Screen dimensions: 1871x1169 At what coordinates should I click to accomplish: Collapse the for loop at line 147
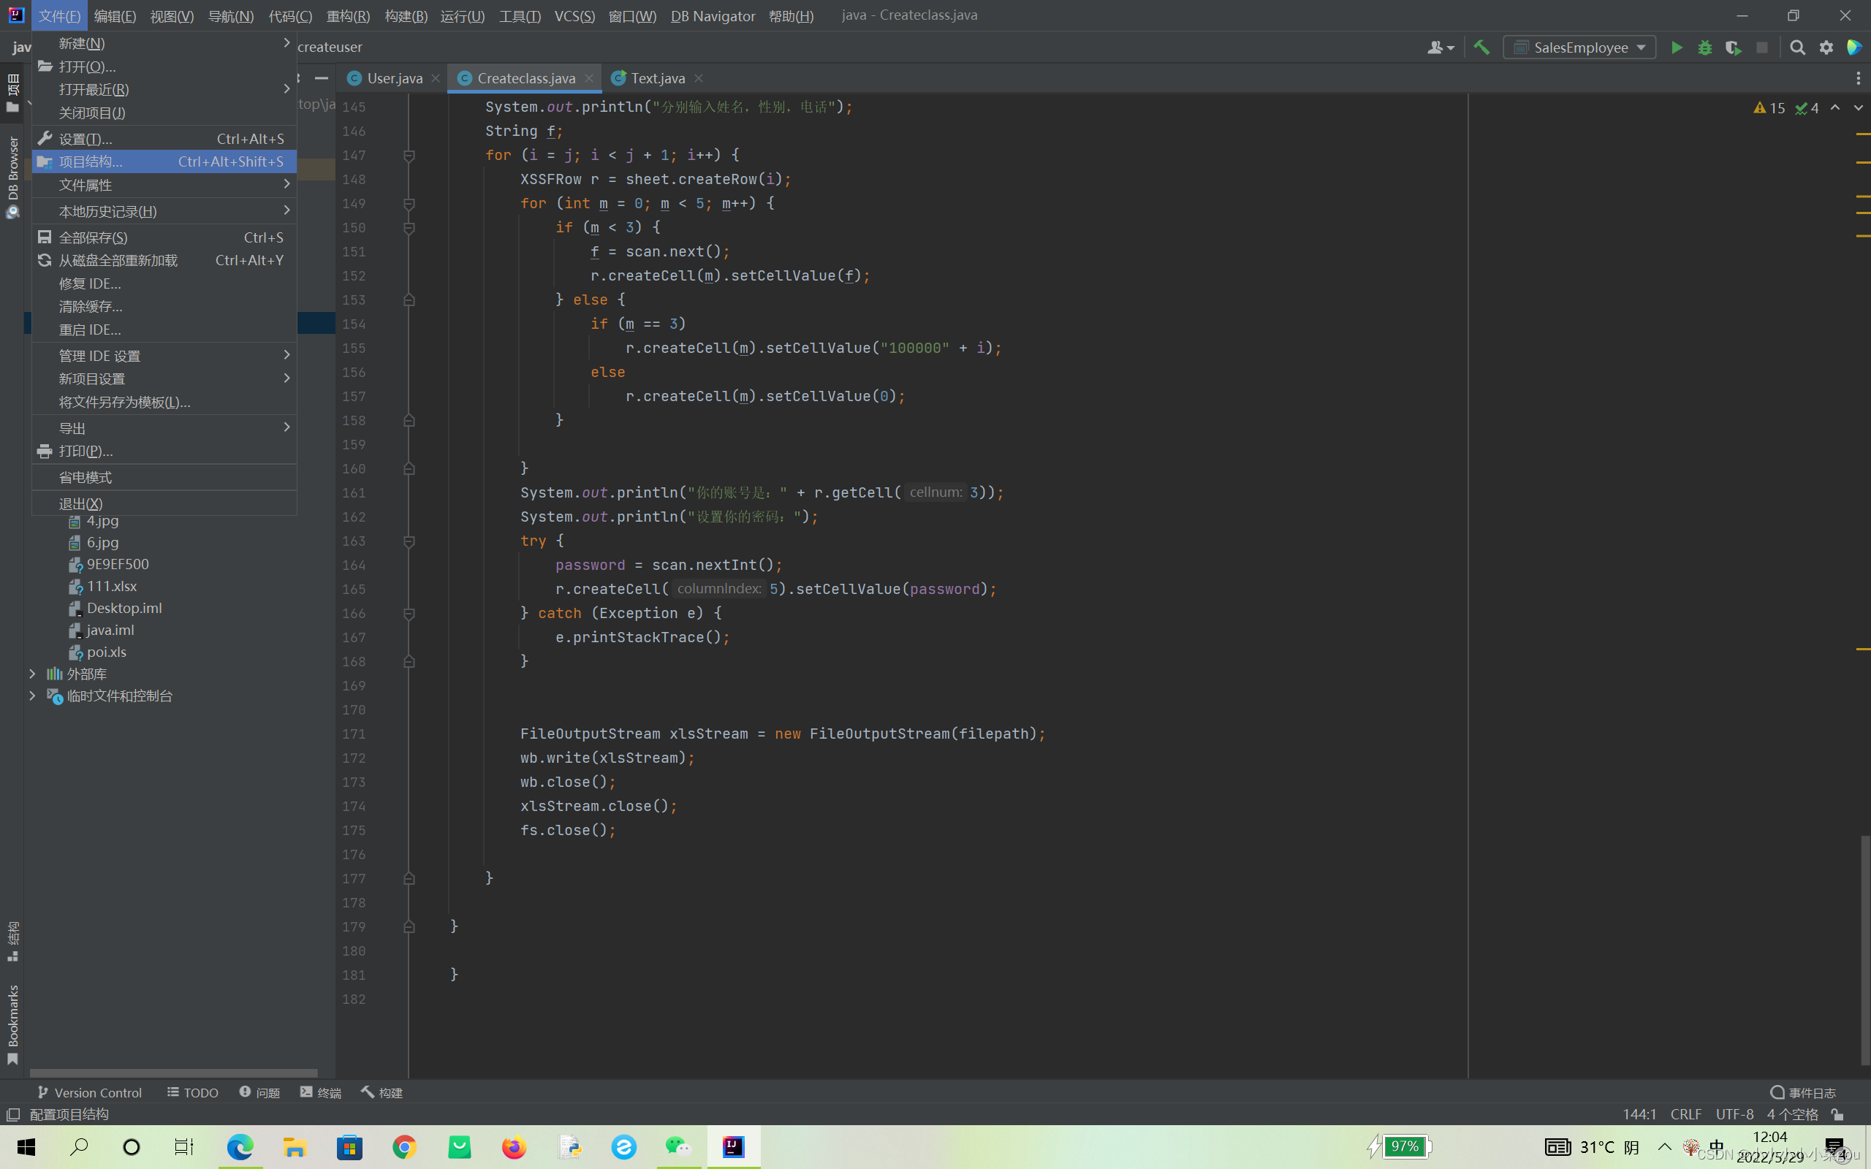[409, 156]
